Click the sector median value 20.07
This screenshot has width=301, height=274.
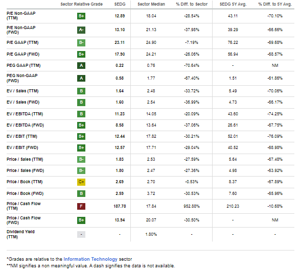pos(151,220)
